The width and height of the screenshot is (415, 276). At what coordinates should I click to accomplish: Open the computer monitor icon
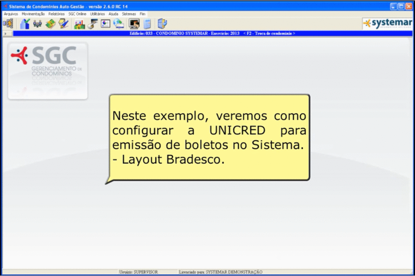click(134, 24)
